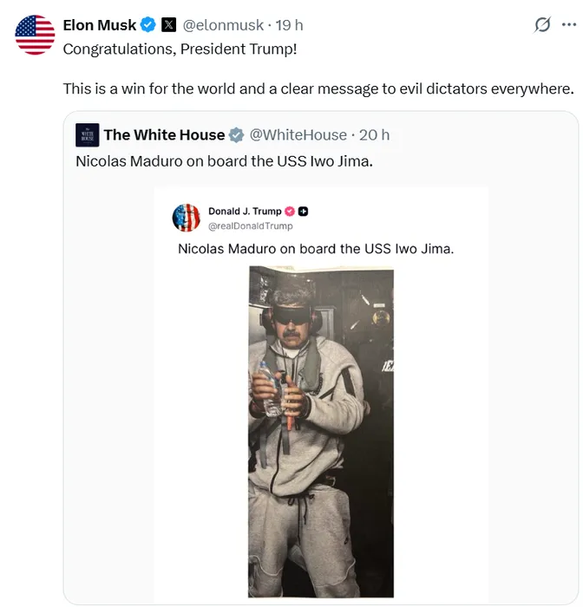Click the @realDonaldTrump handle in the image
This screenshot has height=607, width=583.
[x=251, y=225]
